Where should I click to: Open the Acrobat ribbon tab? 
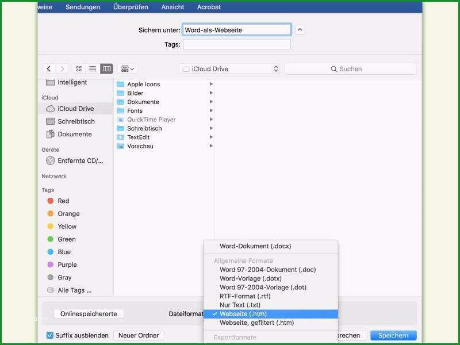pos(209,7)
